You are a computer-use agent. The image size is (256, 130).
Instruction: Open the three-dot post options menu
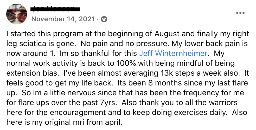tap(240, 13)
